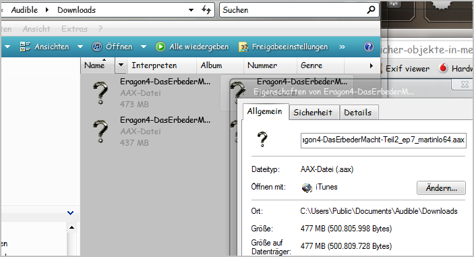Viewport: 474px width, 257px height.
Task: Sort by the Name column header
Action: [97, 65]
